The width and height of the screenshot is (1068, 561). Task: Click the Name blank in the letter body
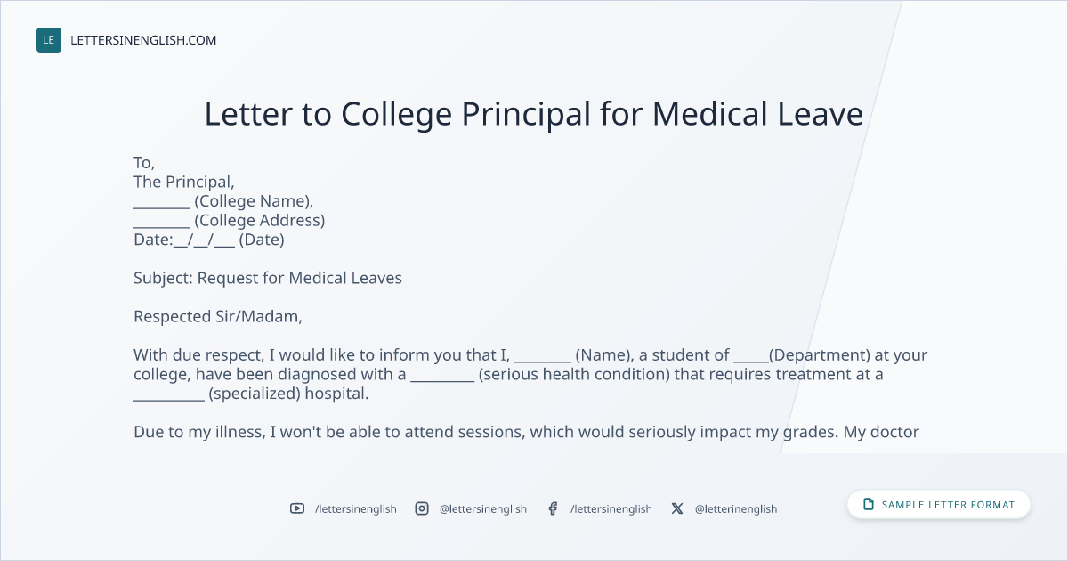click(x=543, y=355)
